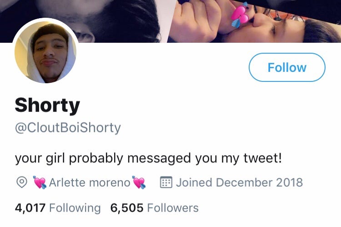Image resolution: width=341 pixels, height=227 pixels.
Task: Click the hand in the banner photo
Action: (x=197, y=20)
